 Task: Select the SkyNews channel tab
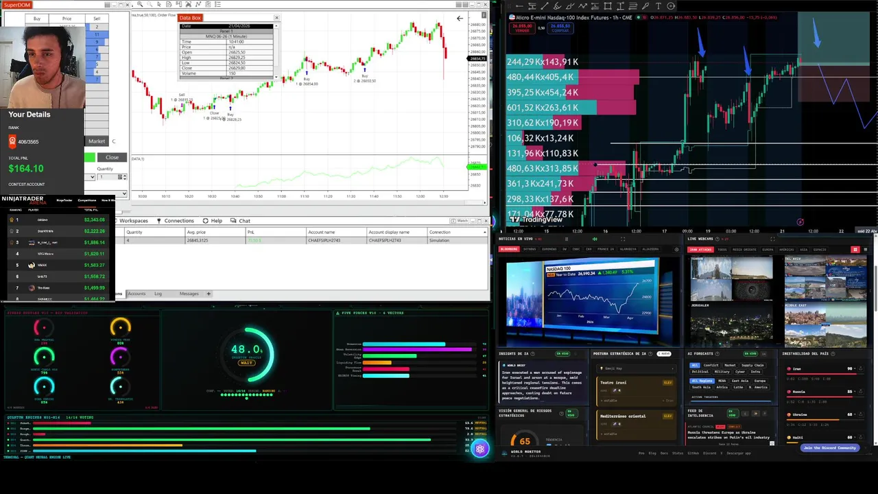point(530,249)
